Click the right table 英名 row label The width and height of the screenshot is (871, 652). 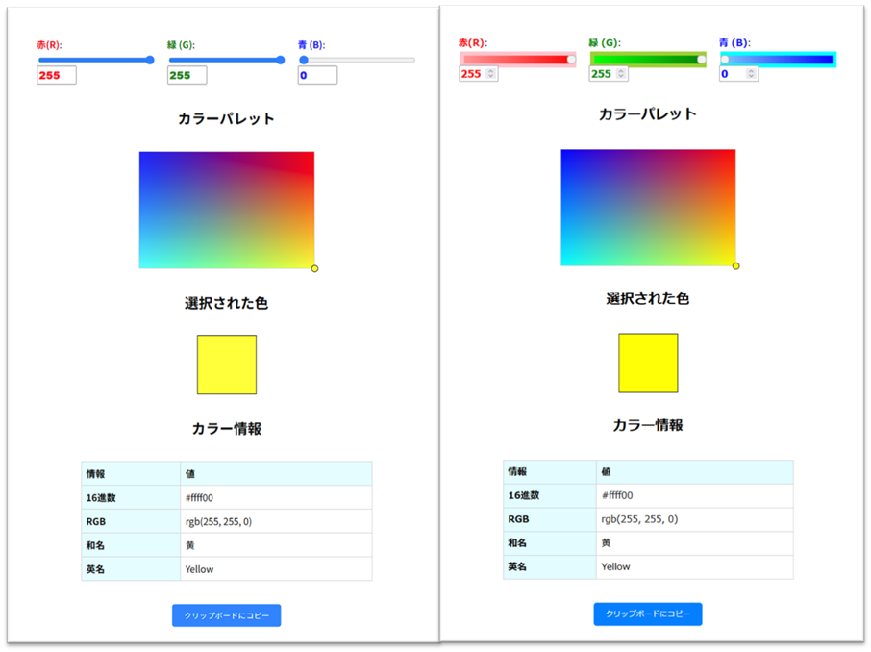(x=517, y=567)
